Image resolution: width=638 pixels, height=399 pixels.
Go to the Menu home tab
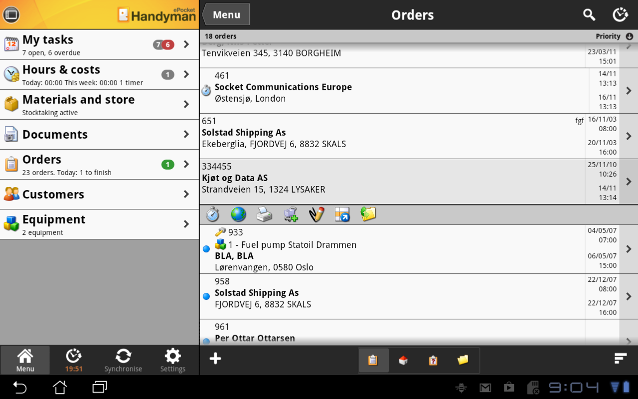[25, 360]
